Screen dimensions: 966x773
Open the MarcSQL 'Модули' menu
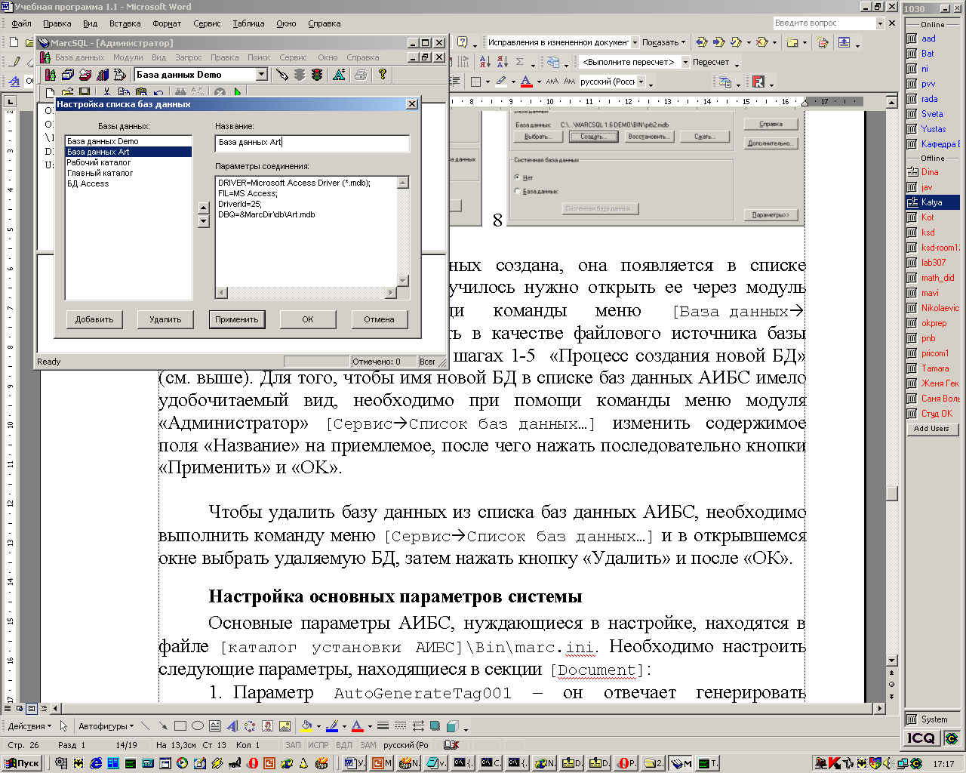(128, 57)
